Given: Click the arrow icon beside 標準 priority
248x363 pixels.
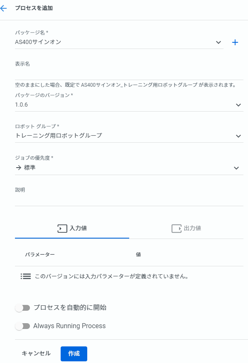Looking at the screenshot, I should (x=18, y=168).
